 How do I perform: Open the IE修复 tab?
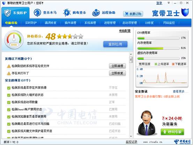[x=149, y=23]
